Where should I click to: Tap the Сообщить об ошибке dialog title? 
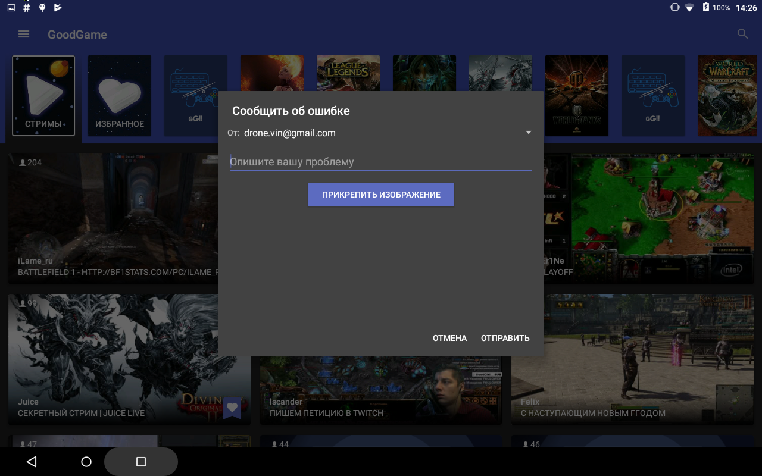(x=291, y=111)
